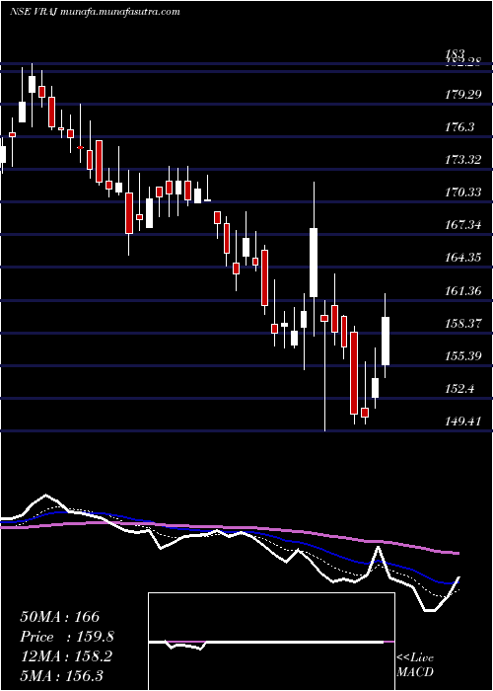Select the 167.34 price level label
This screenshot has width=493, height=691.
462,225
